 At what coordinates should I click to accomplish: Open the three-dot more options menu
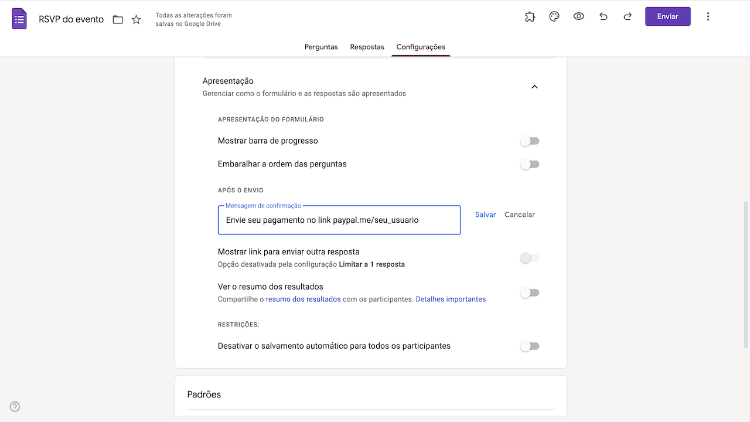coord(708,16)
